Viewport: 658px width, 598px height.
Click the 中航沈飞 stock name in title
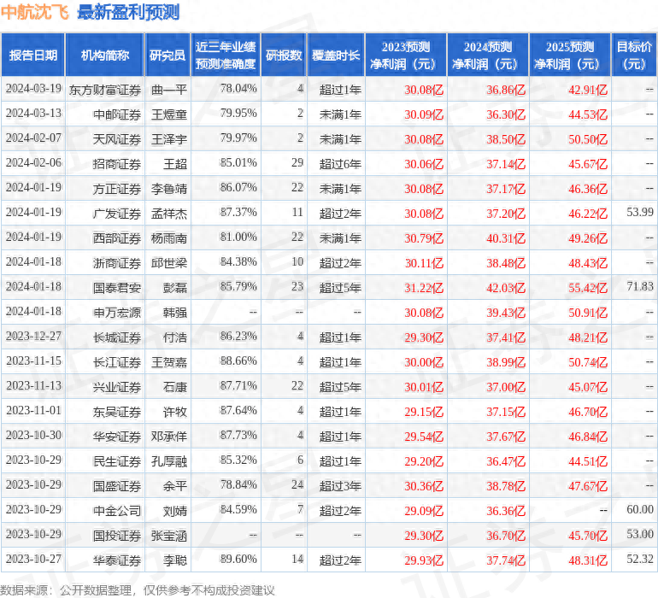click(37, 13)
